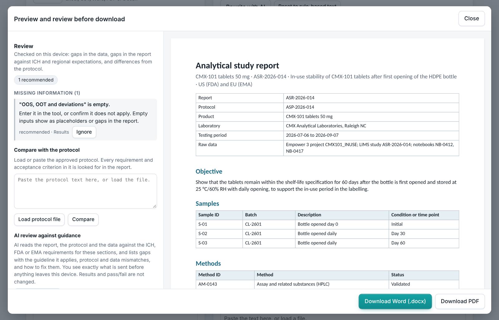Click the 'CMX Analytical Laboratories, Raleigh NC' cell
The height and width of the screenshot is (320, 499).
[x=371, y=126]
